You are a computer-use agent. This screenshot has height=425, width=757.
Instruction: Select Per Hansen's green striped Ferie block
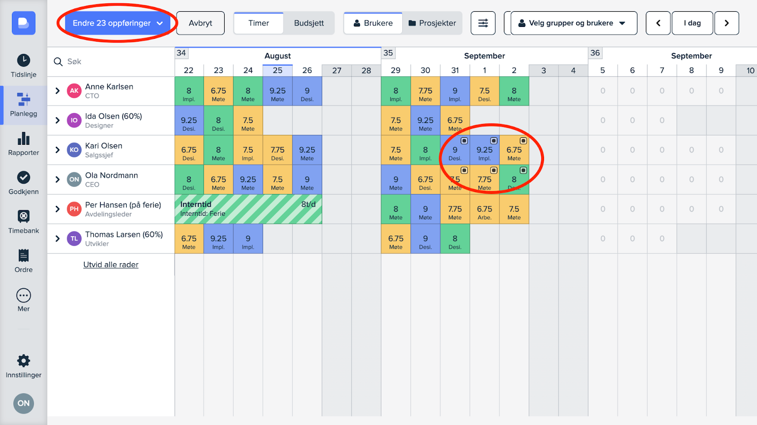(248, 209)
